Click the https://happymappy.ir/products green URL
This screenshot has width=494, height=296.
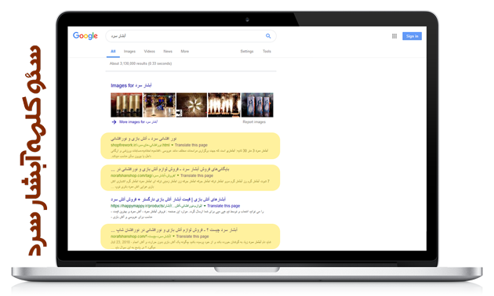point(156,206)
